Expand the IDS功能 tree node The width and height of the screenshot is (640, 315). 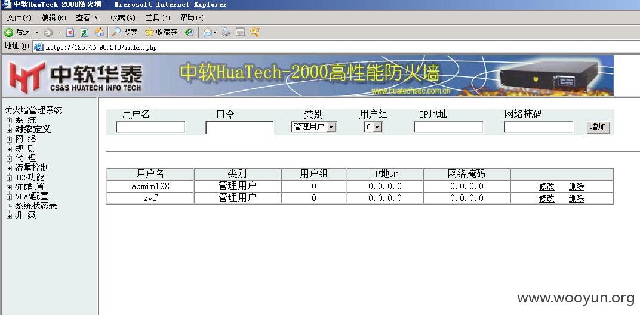point(9,178)
